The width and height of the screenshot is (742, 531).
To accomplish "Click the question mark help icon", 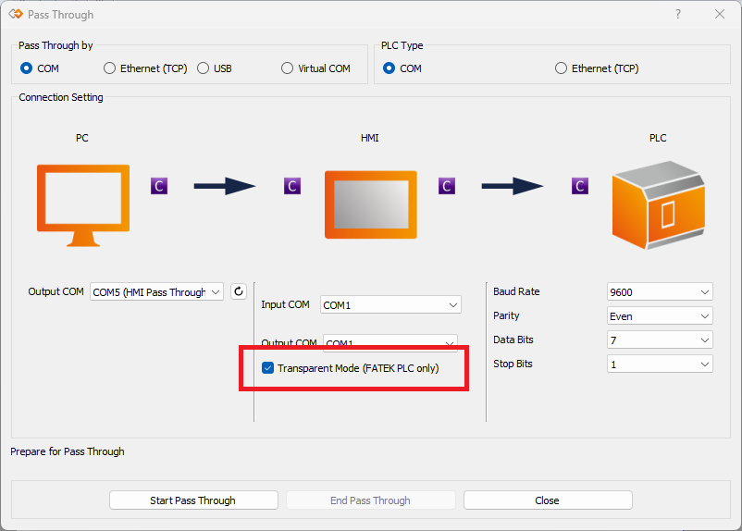I will pyautogui.click(x=678, y=14).
